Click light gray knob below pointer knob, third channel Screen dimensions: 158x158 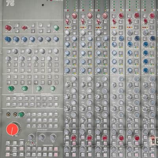pyautogui.click(x=98, y=32)
